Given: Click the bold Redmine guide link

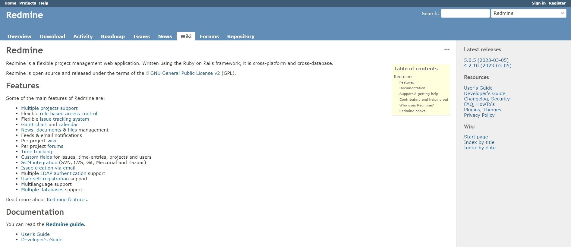Looking at the screenshot, I should click(65, 224).
